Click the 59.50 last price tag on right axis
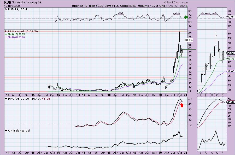Viewport: 235px width, 155px height. coord(231,53)
